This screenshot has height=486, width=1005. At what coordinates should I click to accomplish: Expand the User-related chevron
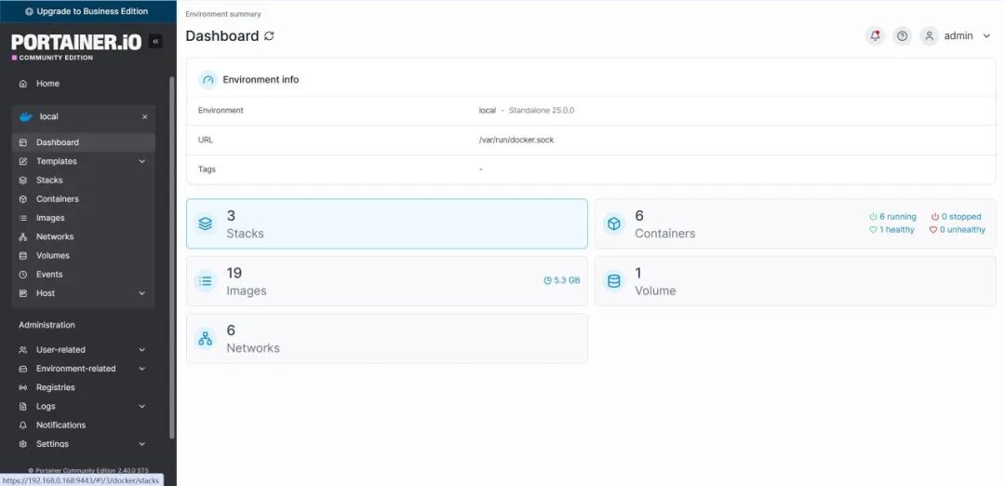(142, 350)
